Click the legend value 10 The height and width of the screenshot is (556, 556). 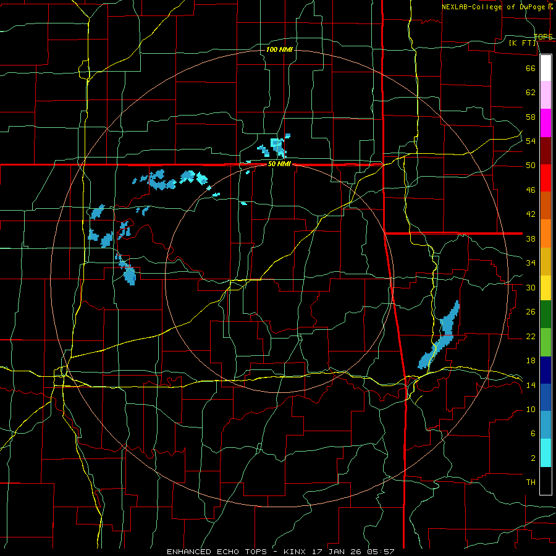[x=531, y=410]
